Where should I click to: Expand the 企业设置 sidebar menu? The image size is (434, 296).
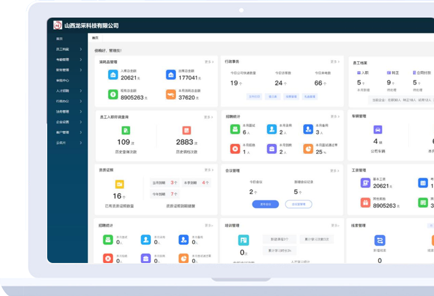tap(81, 122)
